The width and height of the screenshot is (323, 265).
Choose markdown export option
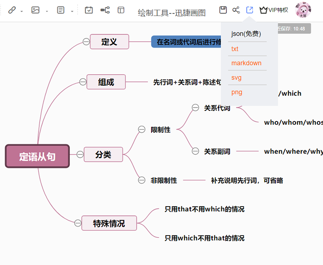(x=246, y=63)
